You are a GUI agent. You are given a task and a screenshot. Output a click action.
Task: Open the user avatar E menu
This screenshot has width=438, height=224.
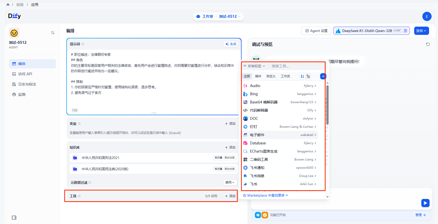427,16
